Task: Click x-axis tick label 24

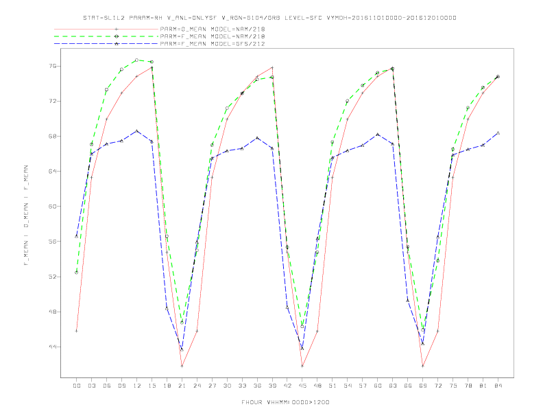Action: pos(197,386)
